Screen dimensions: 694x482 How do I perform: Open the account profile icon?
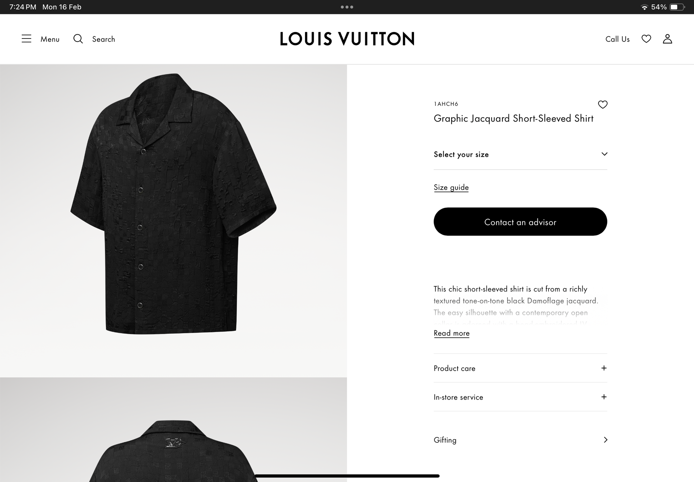(x=668, y=39)
